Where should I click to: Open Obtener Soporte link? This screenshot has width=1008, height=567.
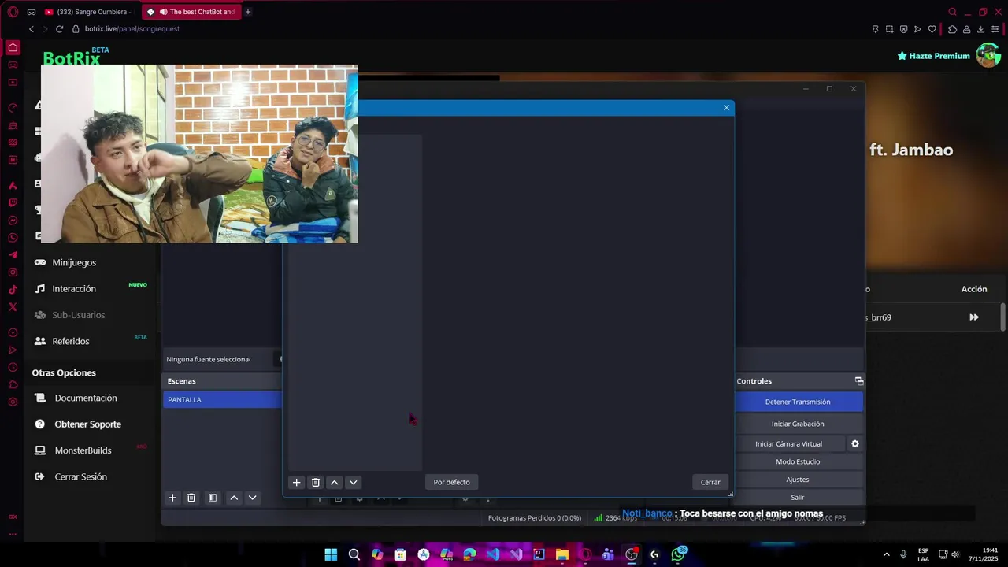87,424
